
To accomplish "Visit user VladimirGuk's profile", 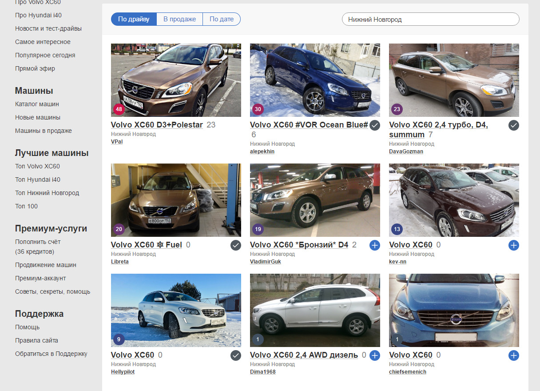I will (x=266, y=262).
